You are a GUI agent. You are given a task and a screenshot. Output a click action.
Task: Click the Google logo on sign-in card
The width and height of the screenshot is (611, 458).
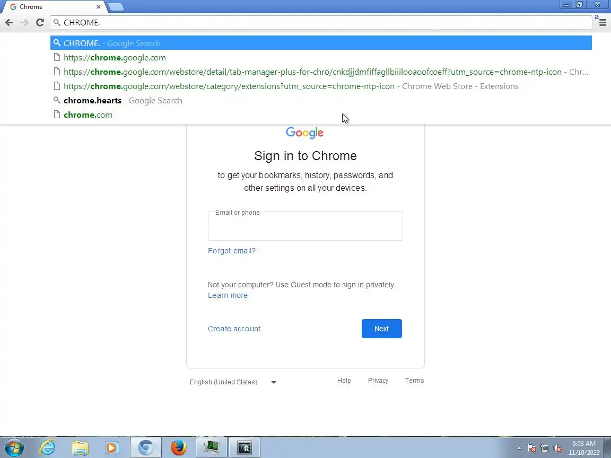tap(305, 133)
